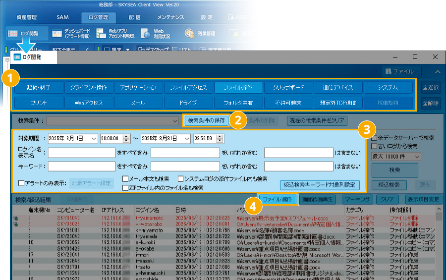
Task: Click results table vertical scrollbar
Action: coord(439,242)
